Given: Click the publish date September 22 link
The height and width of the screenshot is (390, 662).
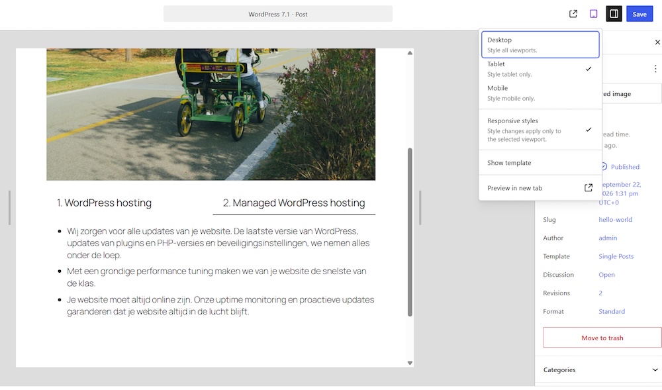Looking at the screenshot, I should coord(620,193).
